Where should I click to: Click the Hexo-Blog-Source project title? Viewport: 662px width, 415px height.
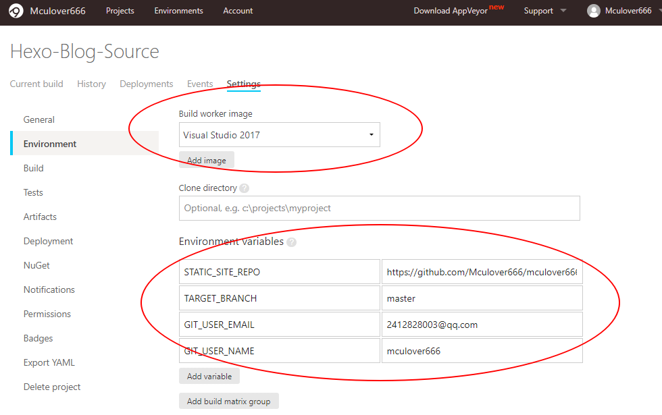[x=84, y=52]
